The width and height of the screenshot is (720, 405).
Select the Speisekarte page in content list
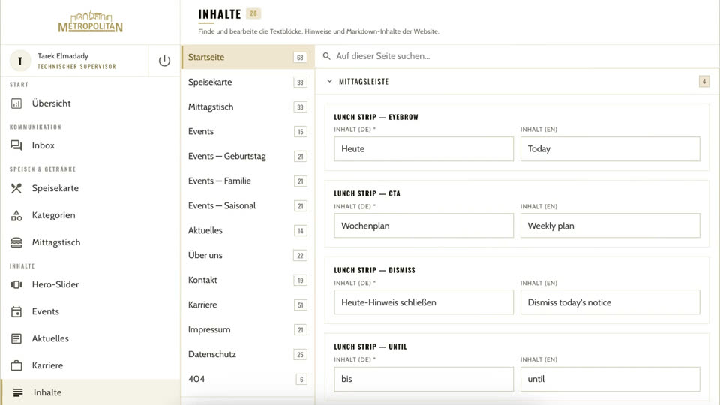click(248, 82)
